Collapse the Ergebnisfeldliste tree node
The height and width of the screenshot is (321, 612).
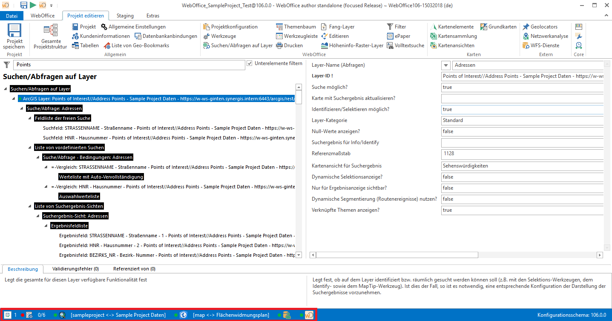[x=46, y=226]
